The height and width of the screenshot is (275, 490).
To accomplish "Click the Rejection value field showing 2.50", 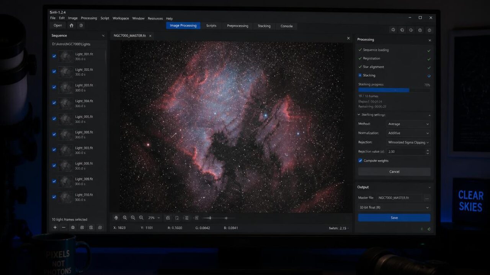I will click(x=408, y=152).
